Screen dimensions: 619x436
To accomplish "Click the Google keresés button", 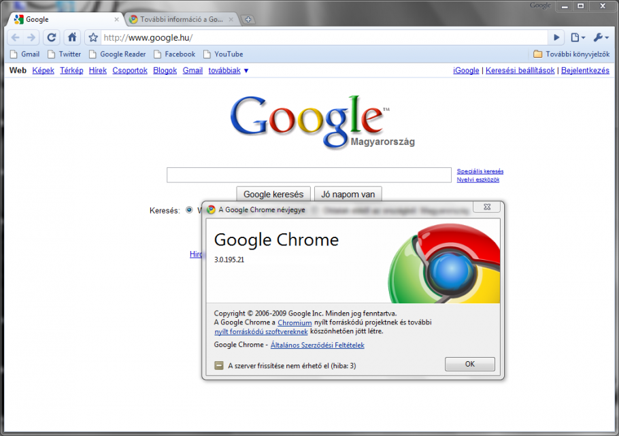I will (x=273, y=194).
